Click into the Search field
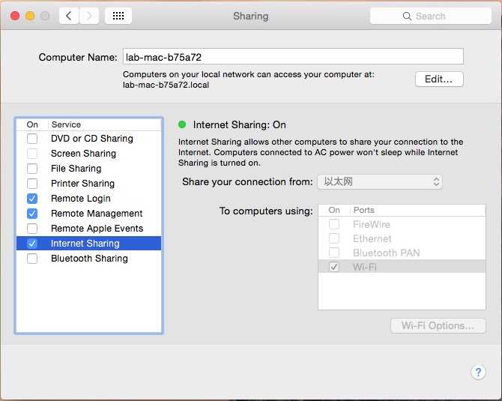This screenshot has height=401, width=502. click(431, 16)
